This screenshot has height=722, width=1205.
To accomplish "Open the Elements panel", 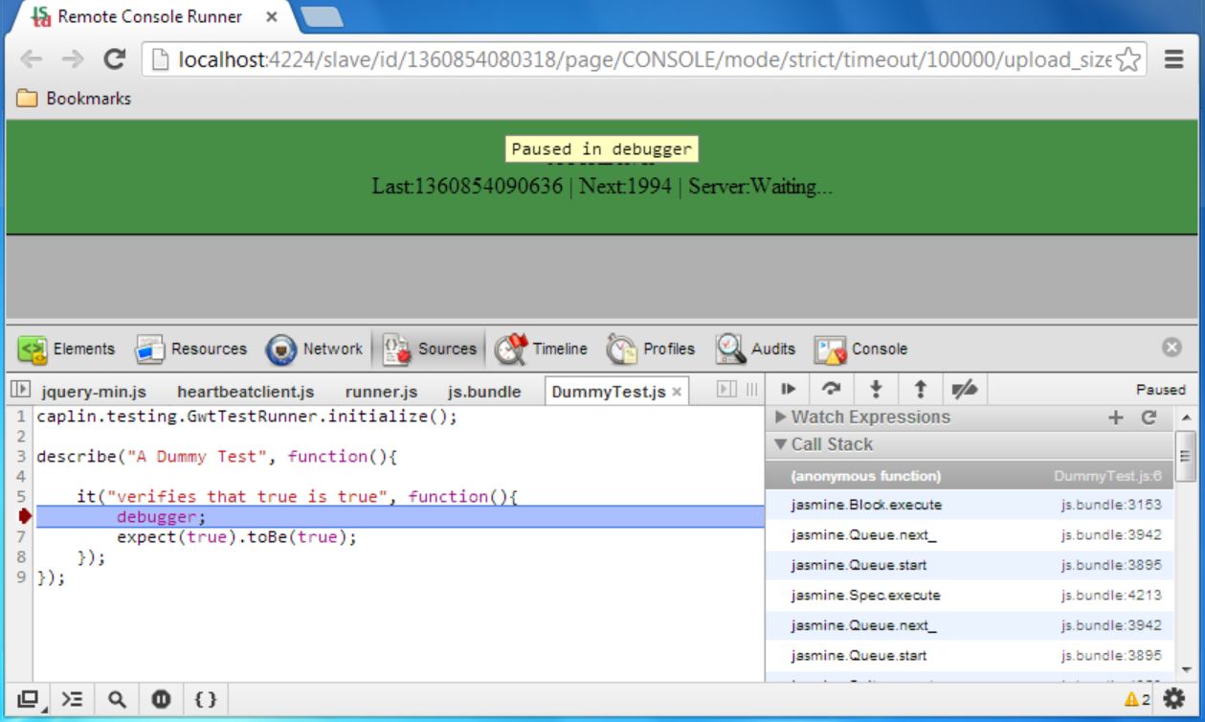I will tap(67, 350).
